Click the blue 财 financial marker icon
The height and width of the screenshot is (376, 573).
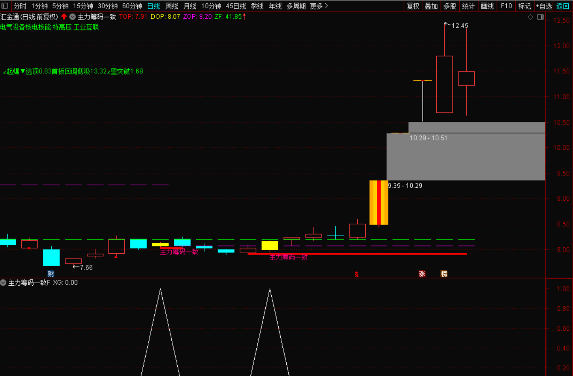coord(51,274)
